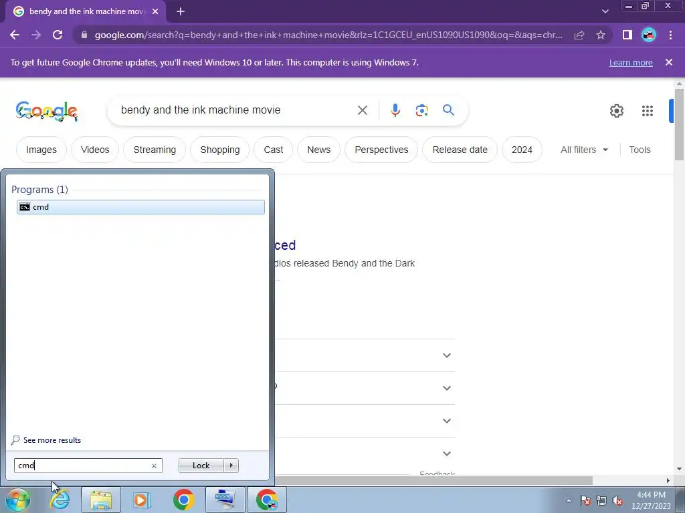685x513 pixels.
Task: Search by image with Google Lens
Action: [421, 110]
